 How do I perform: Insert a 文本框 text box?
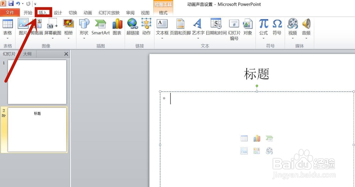coord(162,23)
